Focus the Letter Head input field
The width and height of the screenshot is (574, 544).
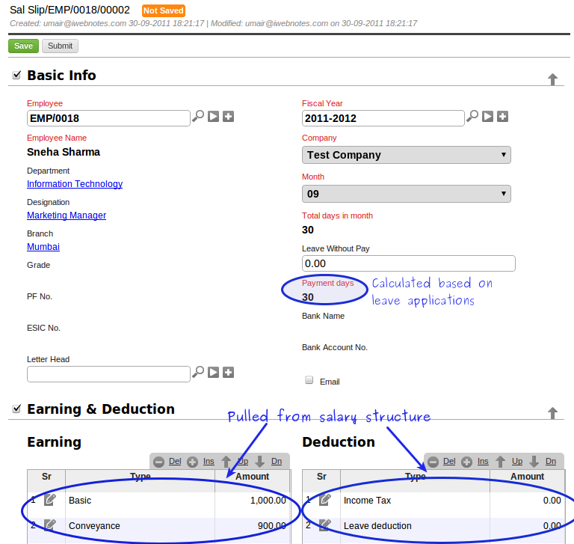click(x=108, y=374)
